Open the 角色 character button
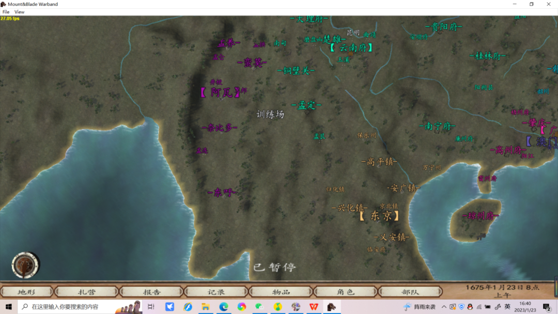 tap(346, 292)
